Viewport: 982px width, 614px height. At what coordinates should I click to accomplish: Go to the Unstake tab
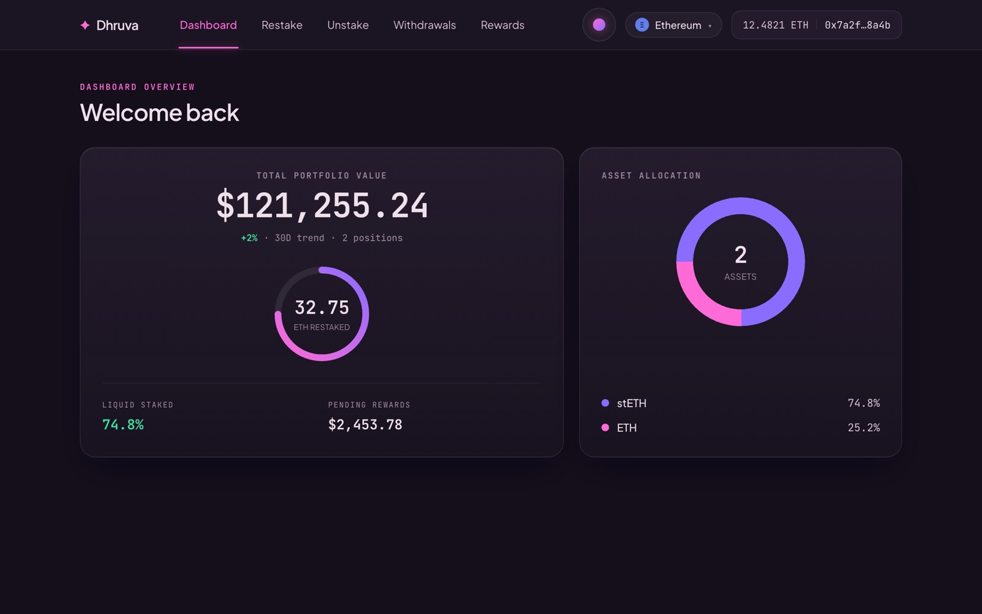[x=348, y=25]
